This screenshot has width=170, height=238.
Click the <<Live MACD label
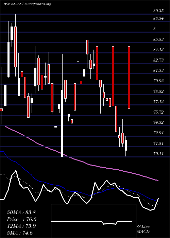pos(143,229)
